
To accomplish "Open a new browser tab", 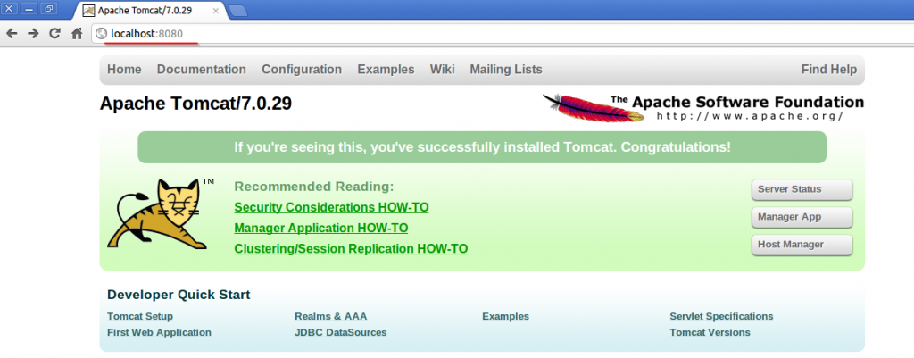I will click(x=237, y=11).
